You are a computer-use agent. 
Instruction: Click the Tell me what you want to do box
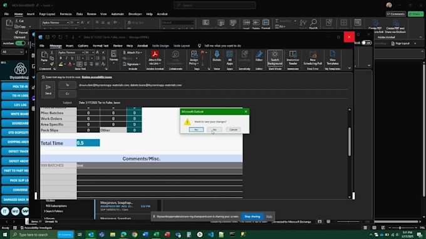point(222,46)
